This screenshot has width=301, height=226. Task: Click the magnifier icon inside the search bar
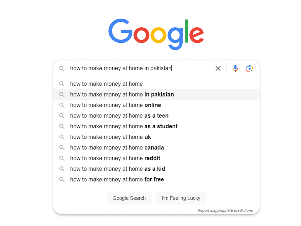tap(62, 68)
